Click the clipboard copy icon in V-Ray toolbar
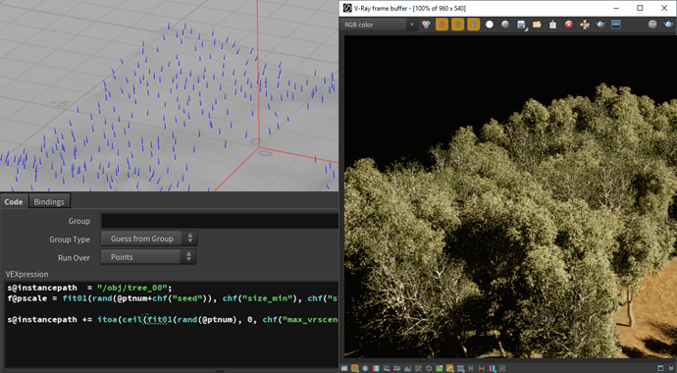This screenshot has width=677, height=373. [552, 25]
